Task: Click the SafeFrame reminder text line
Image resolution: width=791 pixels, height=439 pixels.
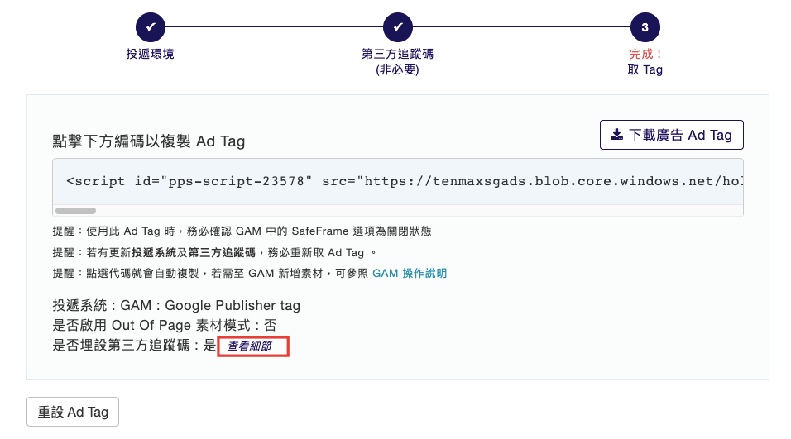Action: pyautogui.click(x=242, y=231)
